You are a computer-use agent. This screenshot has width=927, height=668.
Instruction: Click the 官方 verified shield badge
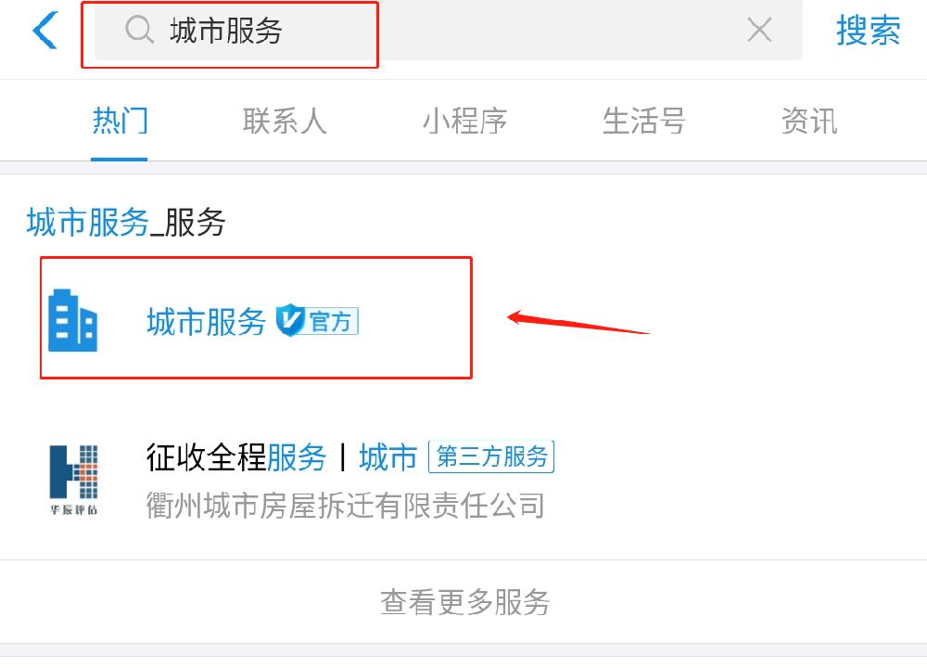tap(317, 321)
